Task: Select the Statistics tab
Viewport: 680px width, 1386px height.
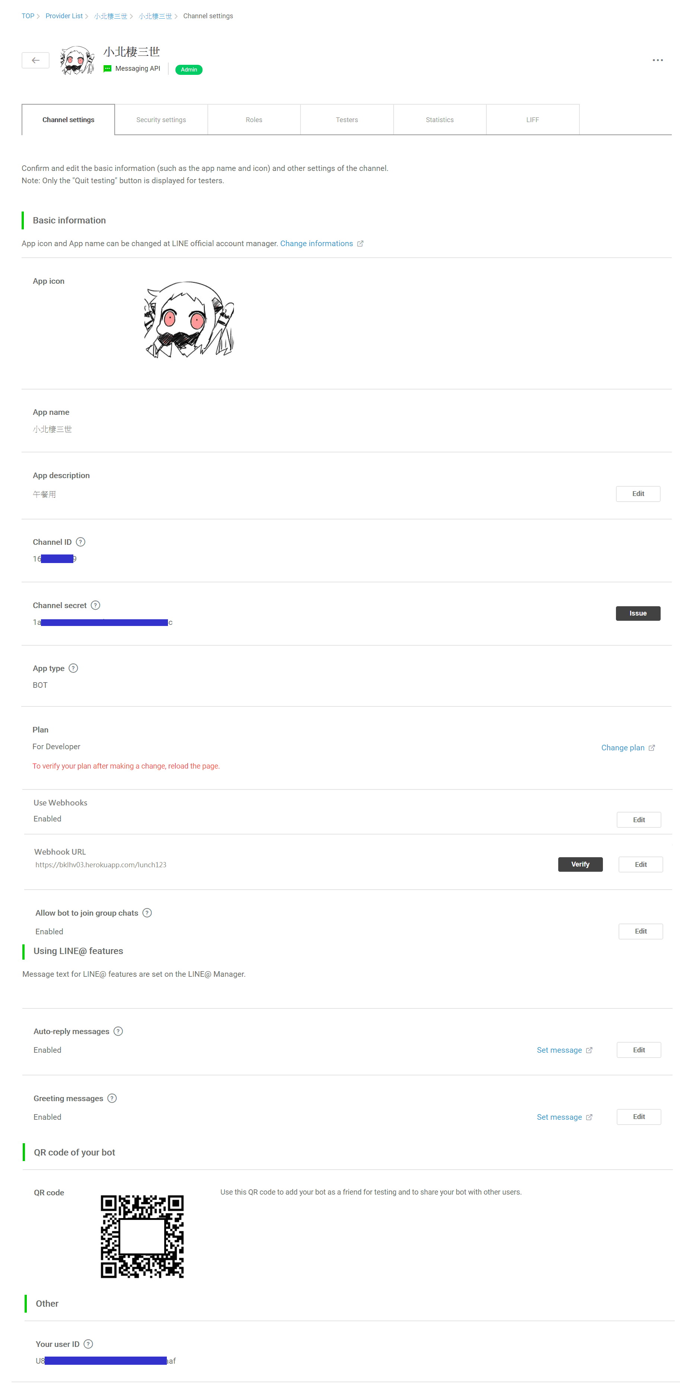Action: [439, 120]
